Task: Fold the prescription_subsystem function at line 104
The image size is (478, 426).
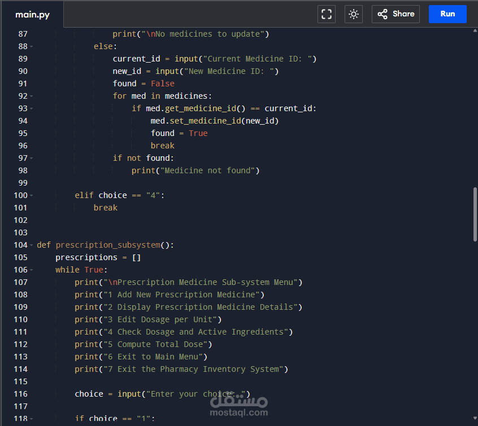Action: pos(32,245)
